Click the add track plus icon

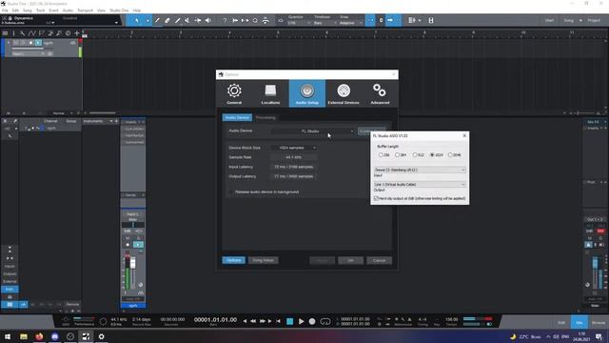(77, 33)
